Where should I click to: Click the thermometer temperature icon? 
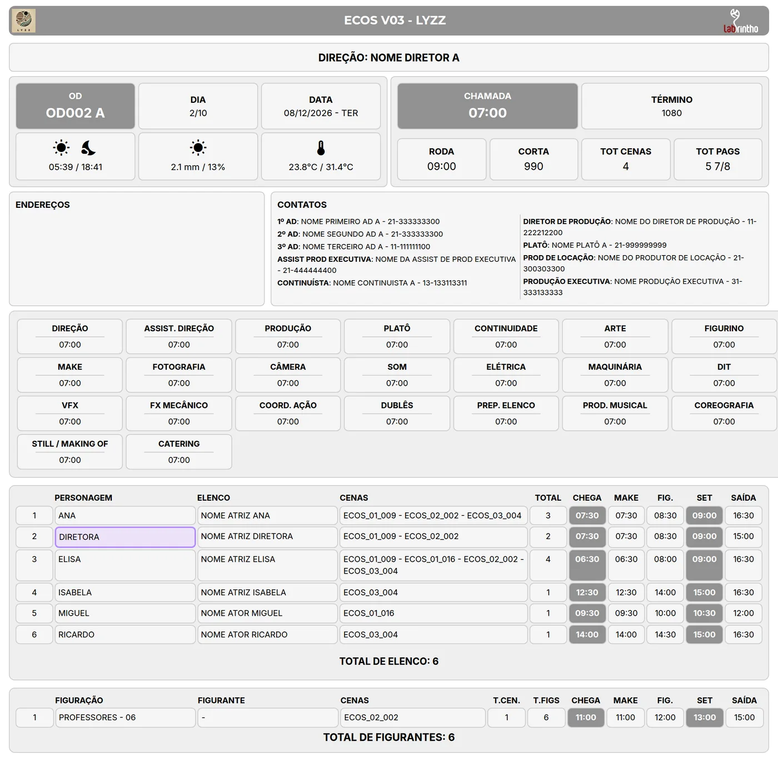(321, 148)
